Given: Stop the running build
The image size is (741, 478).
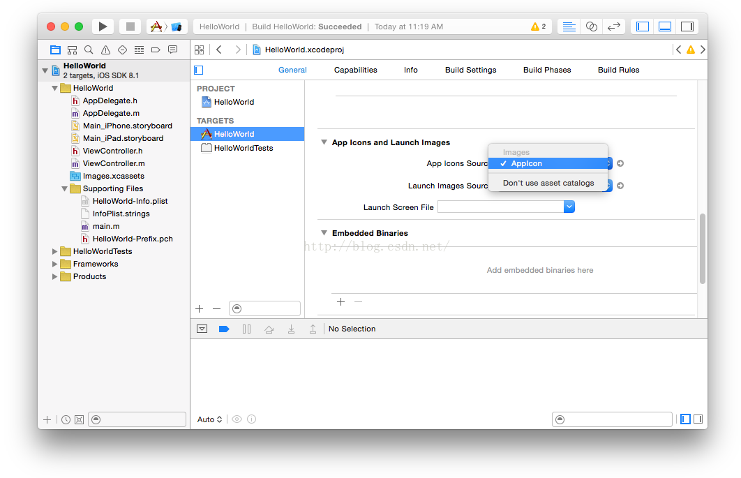Looking at the screenshot, I should click(130, 27).
